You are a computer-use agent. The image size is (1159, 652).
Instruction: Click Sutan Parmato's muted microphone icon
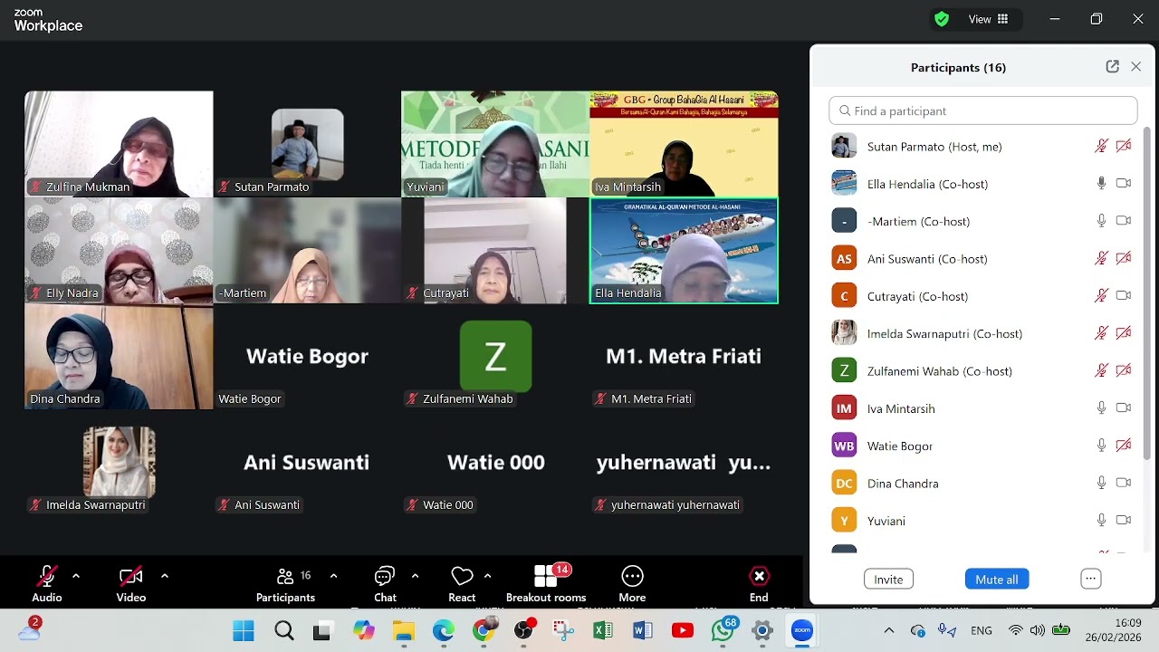pyautogui.click(x=1101, y=146)
